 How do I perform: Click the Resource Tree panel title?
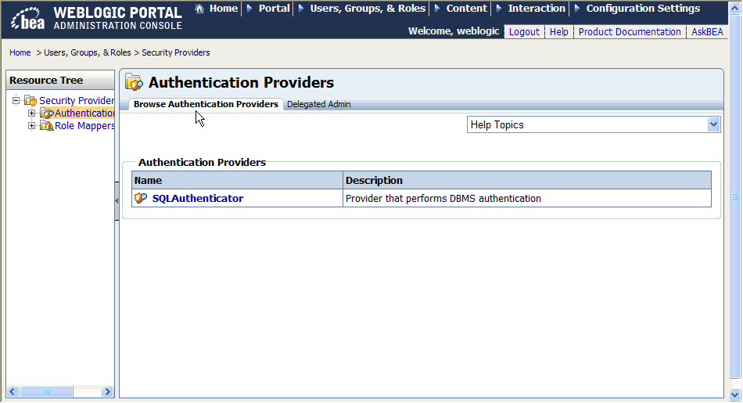(46, 80)
